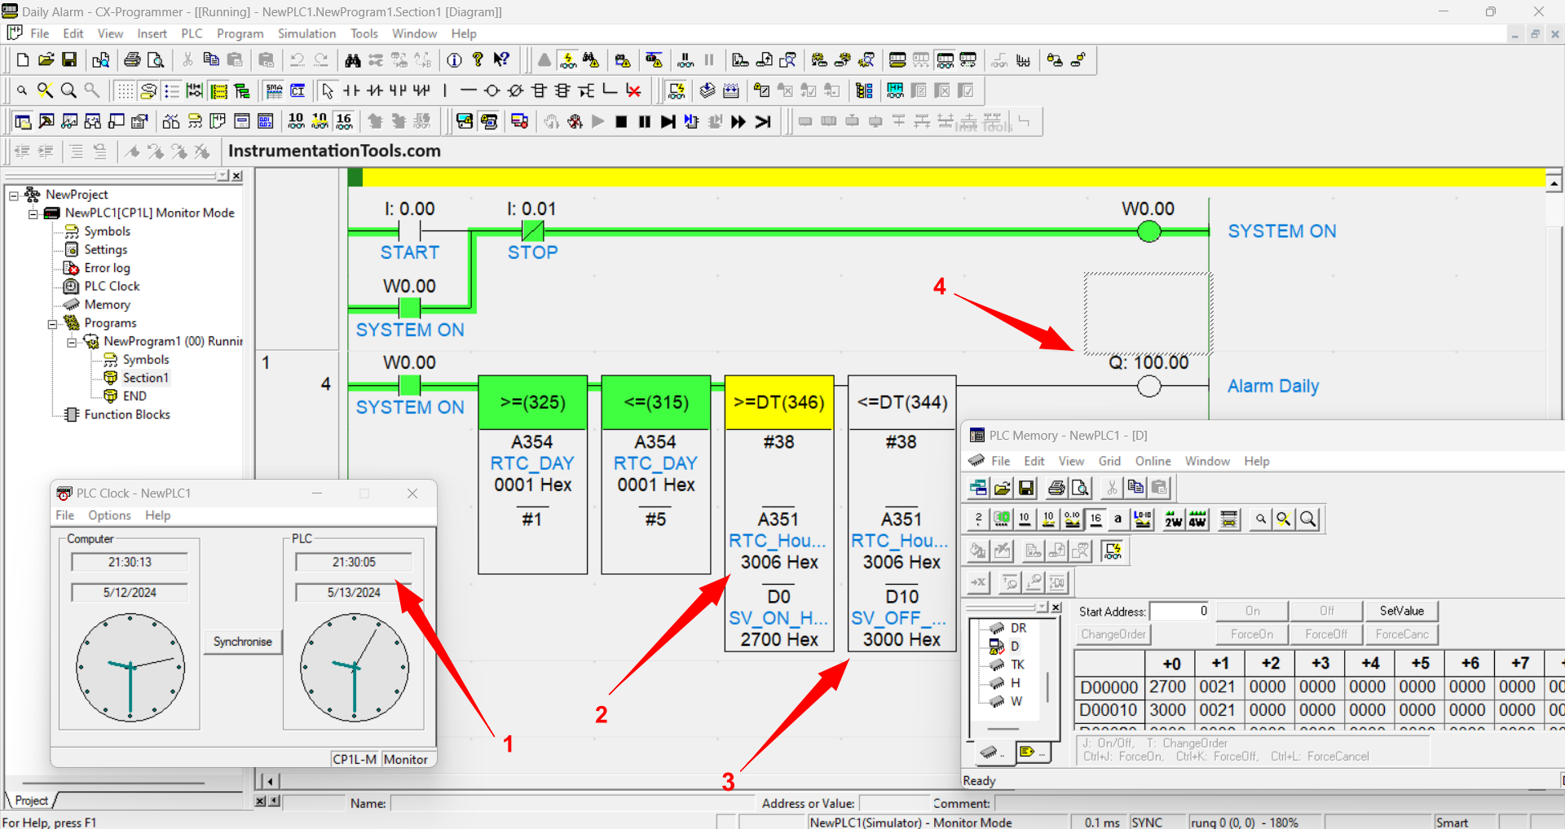This screenshot has width=1565, height=829.
Task: Select the New Horizontal line tool
Action: [468, 90]
